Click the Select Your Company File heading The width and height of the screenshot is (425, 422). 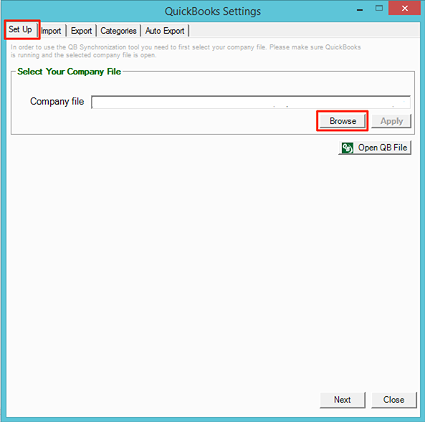(x=69, y=72)
